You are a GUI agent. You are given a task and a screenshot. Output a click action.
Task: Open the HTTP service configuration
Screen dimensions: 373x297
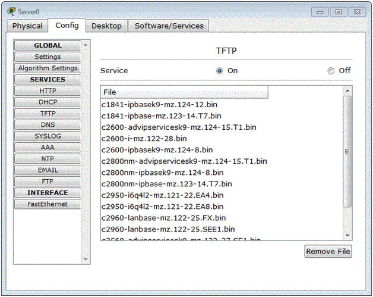(48, 90)
